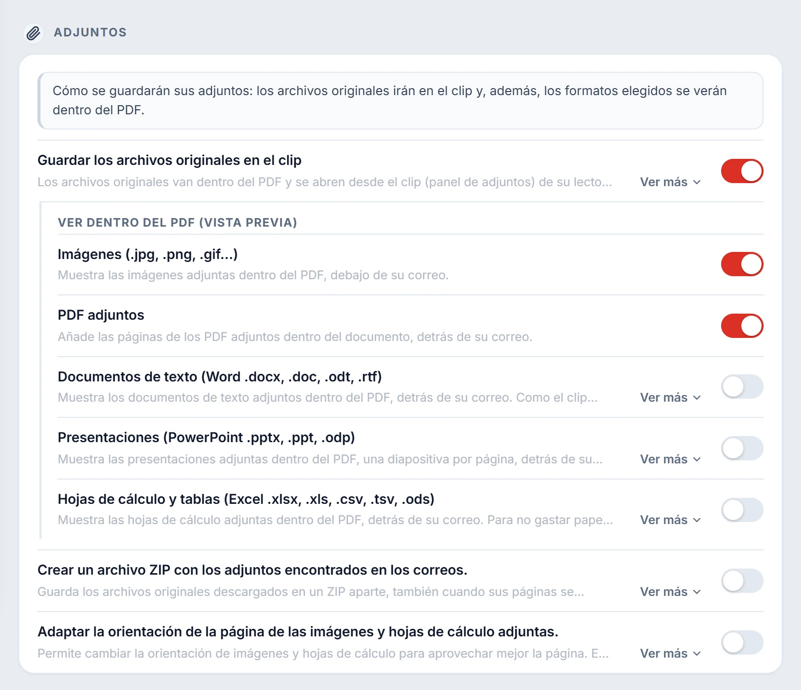This screenshot has width=801, height=690.
Task: Expand 'Ver más' for Hojas de cálculo
Action: click(671, 520)
